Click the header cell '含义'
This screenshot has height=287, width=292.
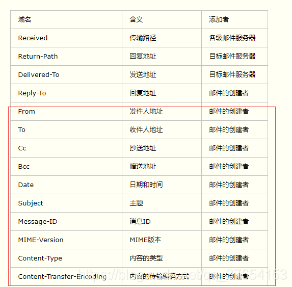pos(162,19)
